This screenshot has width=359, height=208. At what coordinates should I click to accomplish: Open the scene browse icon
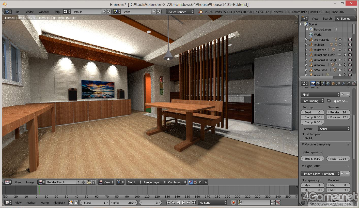[117, 12]
